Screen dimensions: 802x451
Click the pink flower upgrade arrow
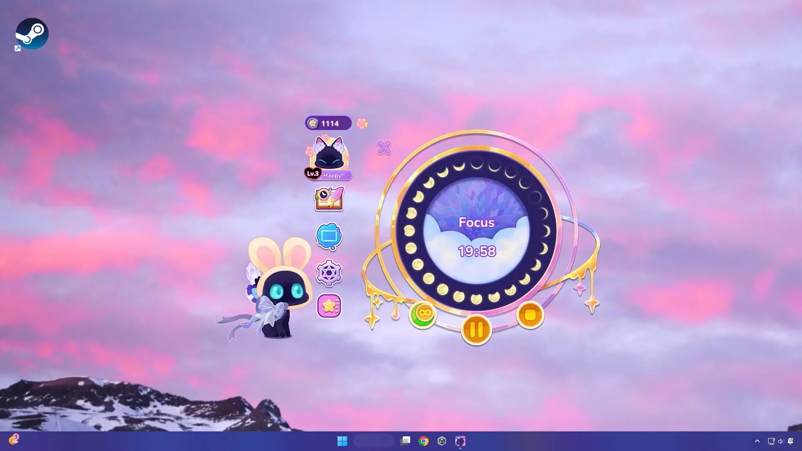point(363,124)
